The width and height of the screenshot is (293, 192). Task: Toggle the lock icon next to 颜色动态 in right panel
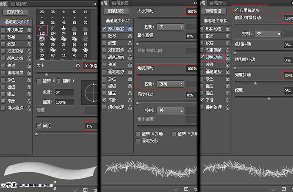(228, 57)
